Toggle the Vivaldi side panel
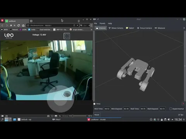186x139 pixels. pos(2,116)
